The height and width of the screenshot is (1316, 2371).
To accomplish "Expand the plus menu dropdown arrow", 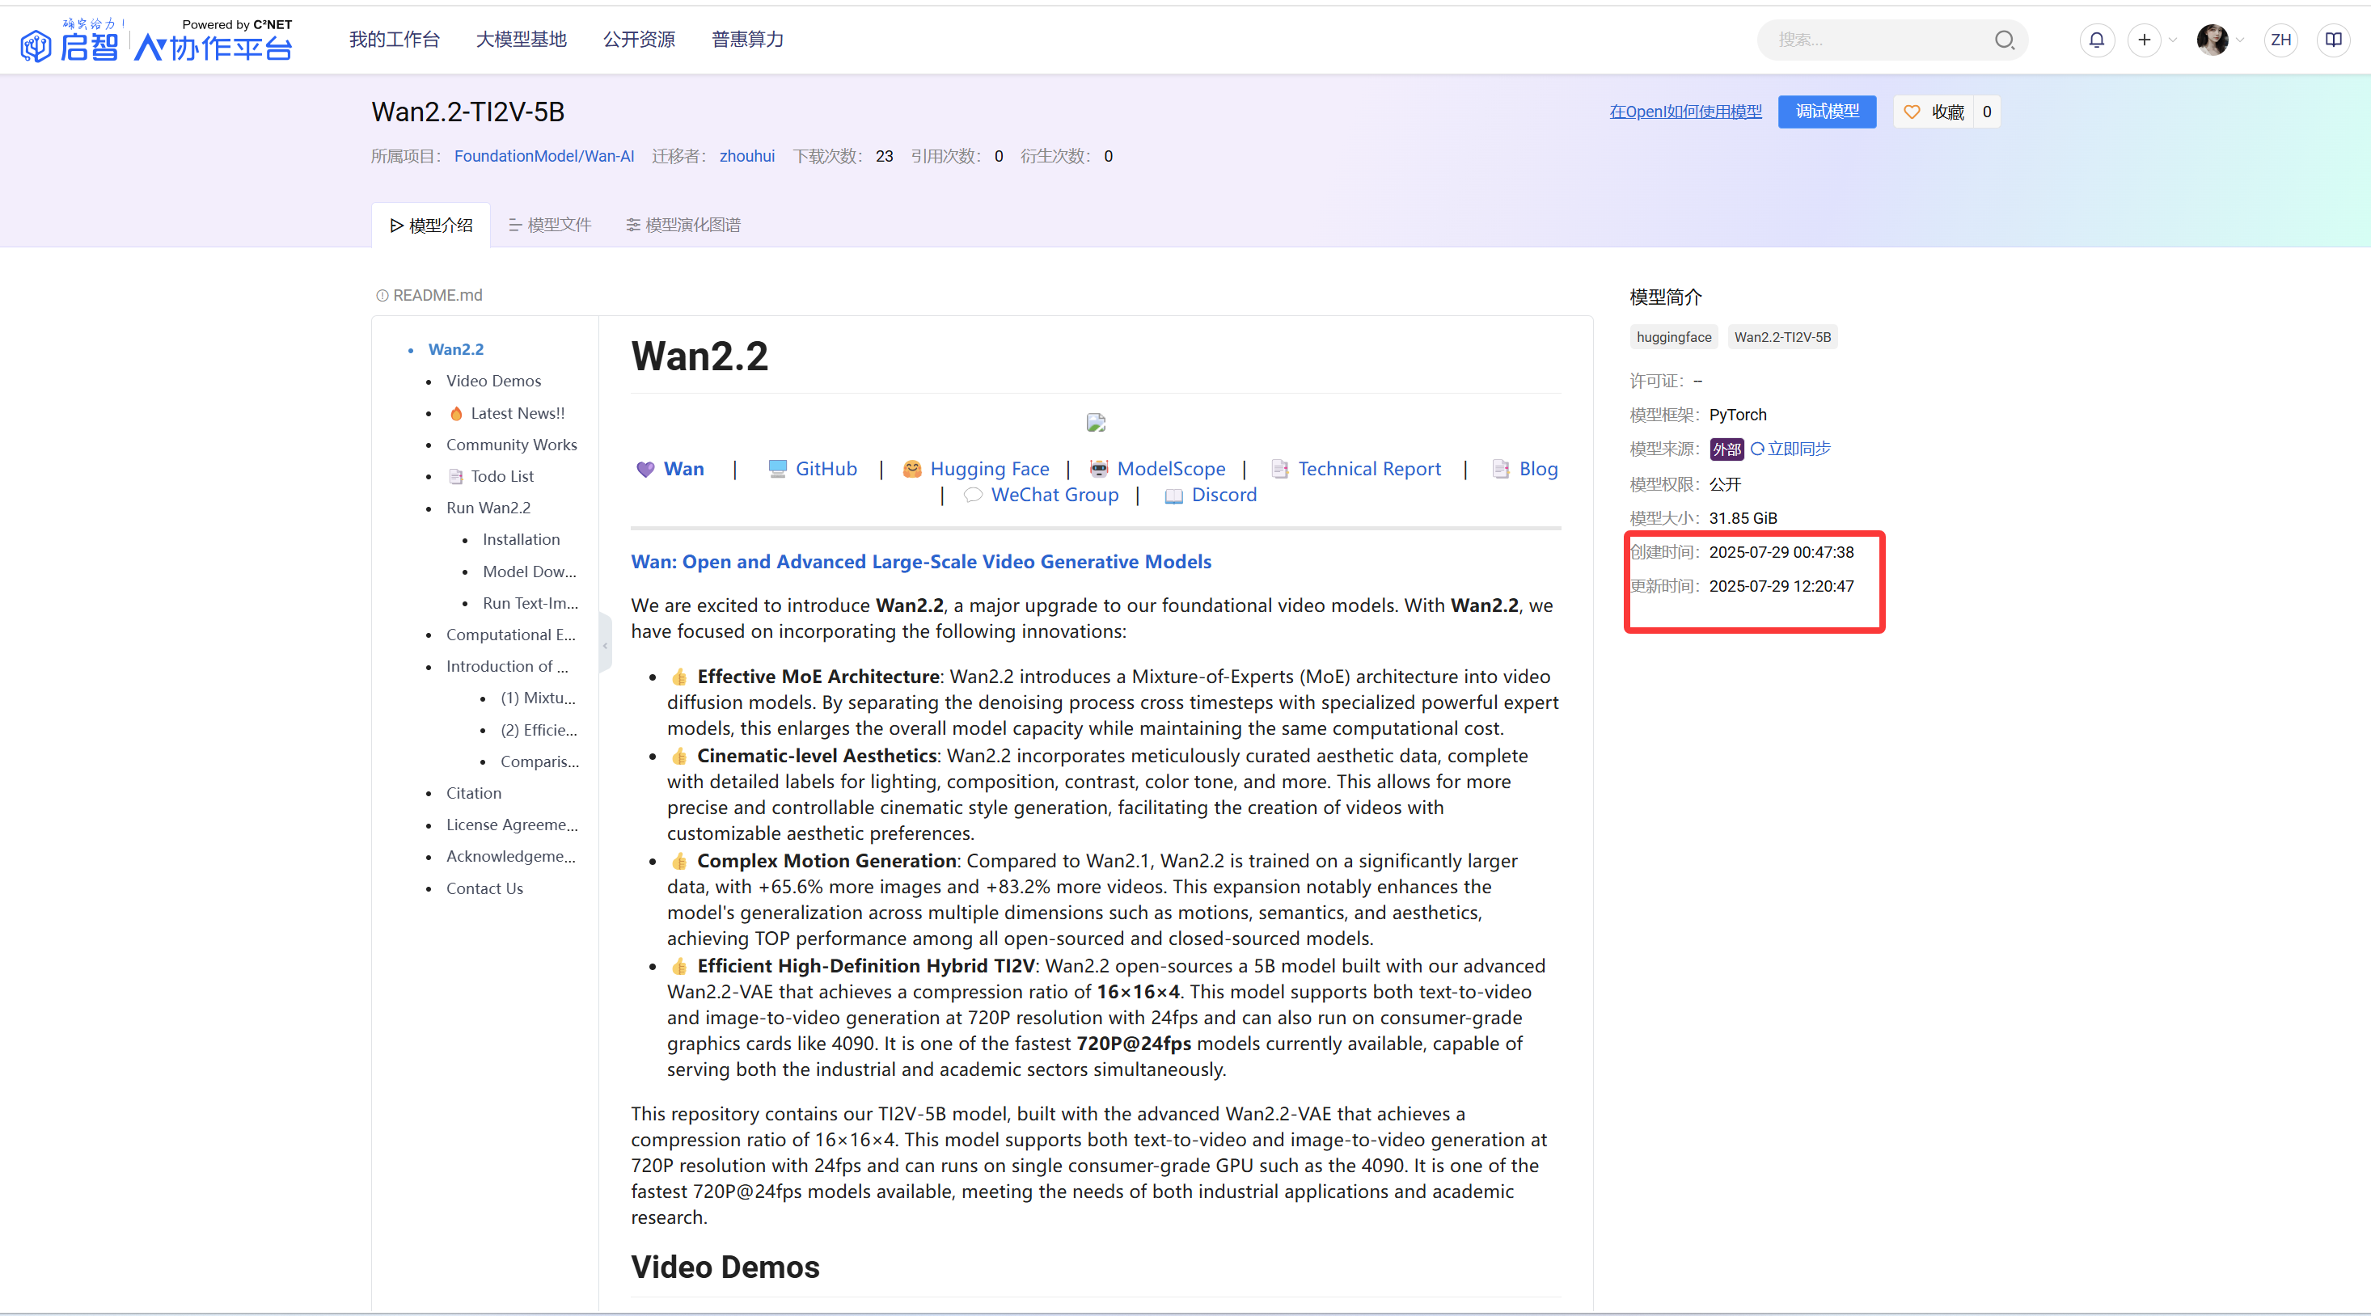I will 2172,40.
